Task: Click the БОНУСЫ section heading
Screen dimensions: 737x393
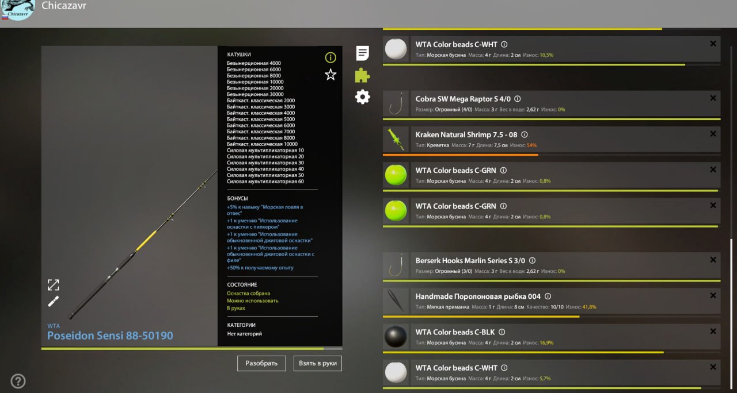Action: (237, 198)
